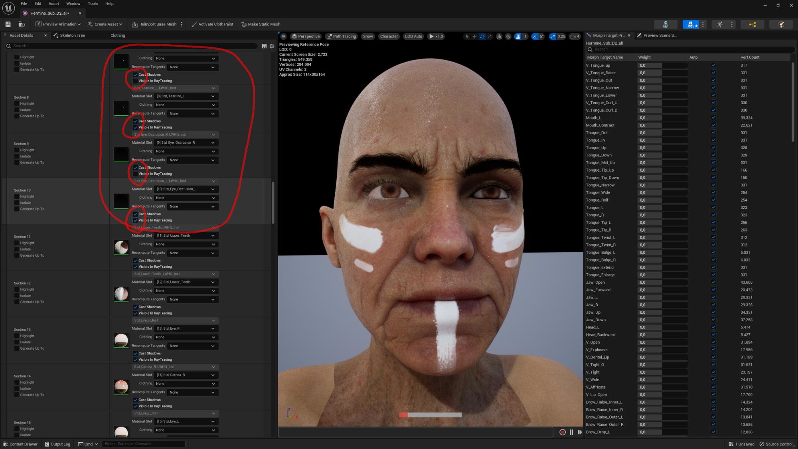The image size is (798, 449).
Task: Open Asset Details column view grid icon
Action: [264, 46]
